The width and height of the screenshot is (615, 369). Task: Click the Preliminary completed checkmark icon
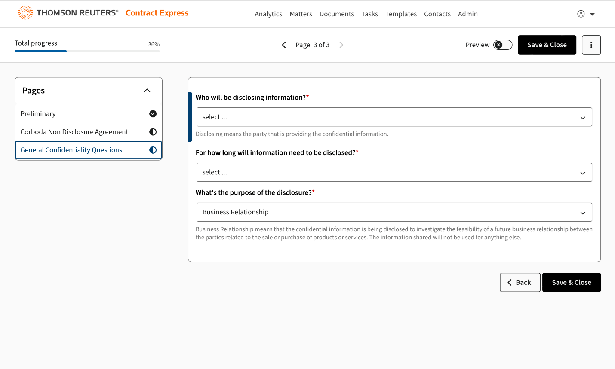pyautogui.click(x=153, y=114)
